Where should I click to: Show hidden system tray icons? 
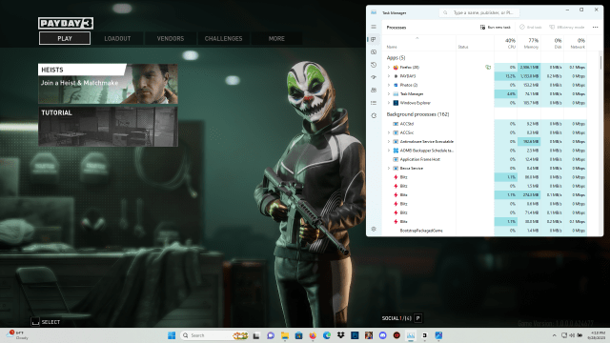554,335
